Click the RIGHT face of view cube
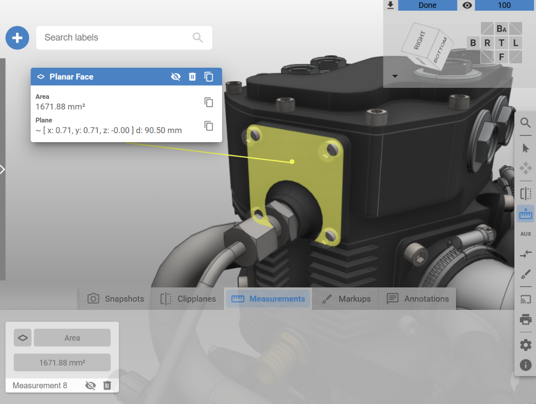The height and width of the screenshot is (404, 536). pos(419,40)
